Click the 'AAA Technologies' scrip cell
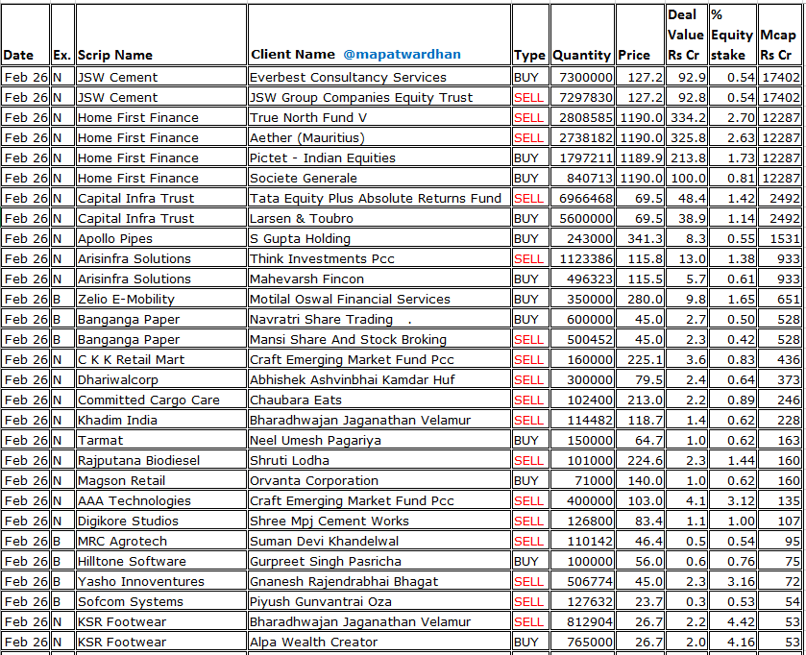Viewport: 806px width, 655px height. (x=160, y=500)
